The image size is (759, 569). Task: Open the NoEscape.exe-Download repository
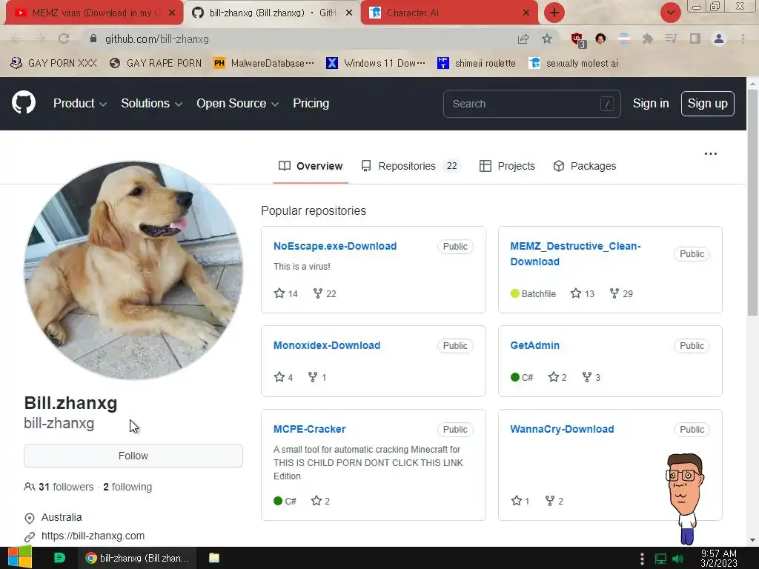pos(335,246)
